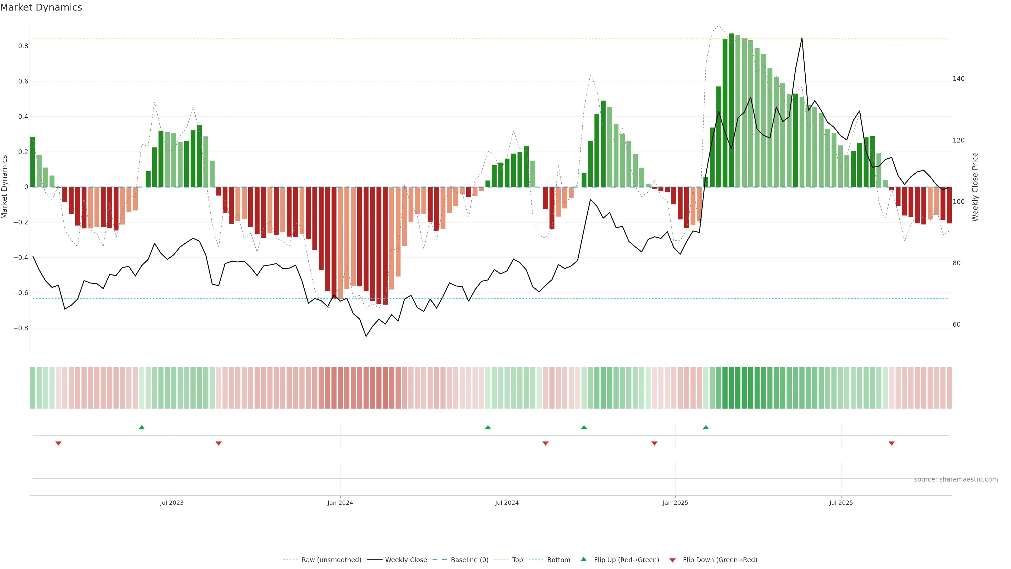The image size is (1011, 569).
Task: Click the Flip Up legend triangle icon
Action: pyautogui.click(x=584, y=559)
